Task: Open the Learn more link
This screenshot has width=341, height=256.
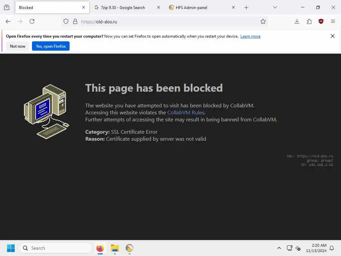Action: [250, 36]
